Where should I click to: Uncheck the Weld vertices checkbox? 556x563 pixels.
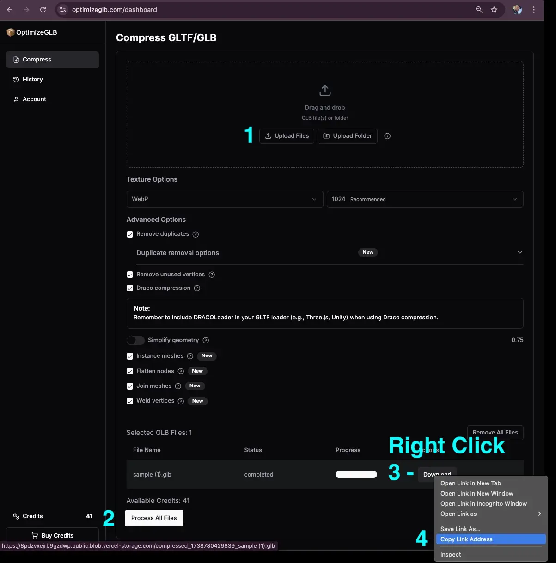point(130,401)
